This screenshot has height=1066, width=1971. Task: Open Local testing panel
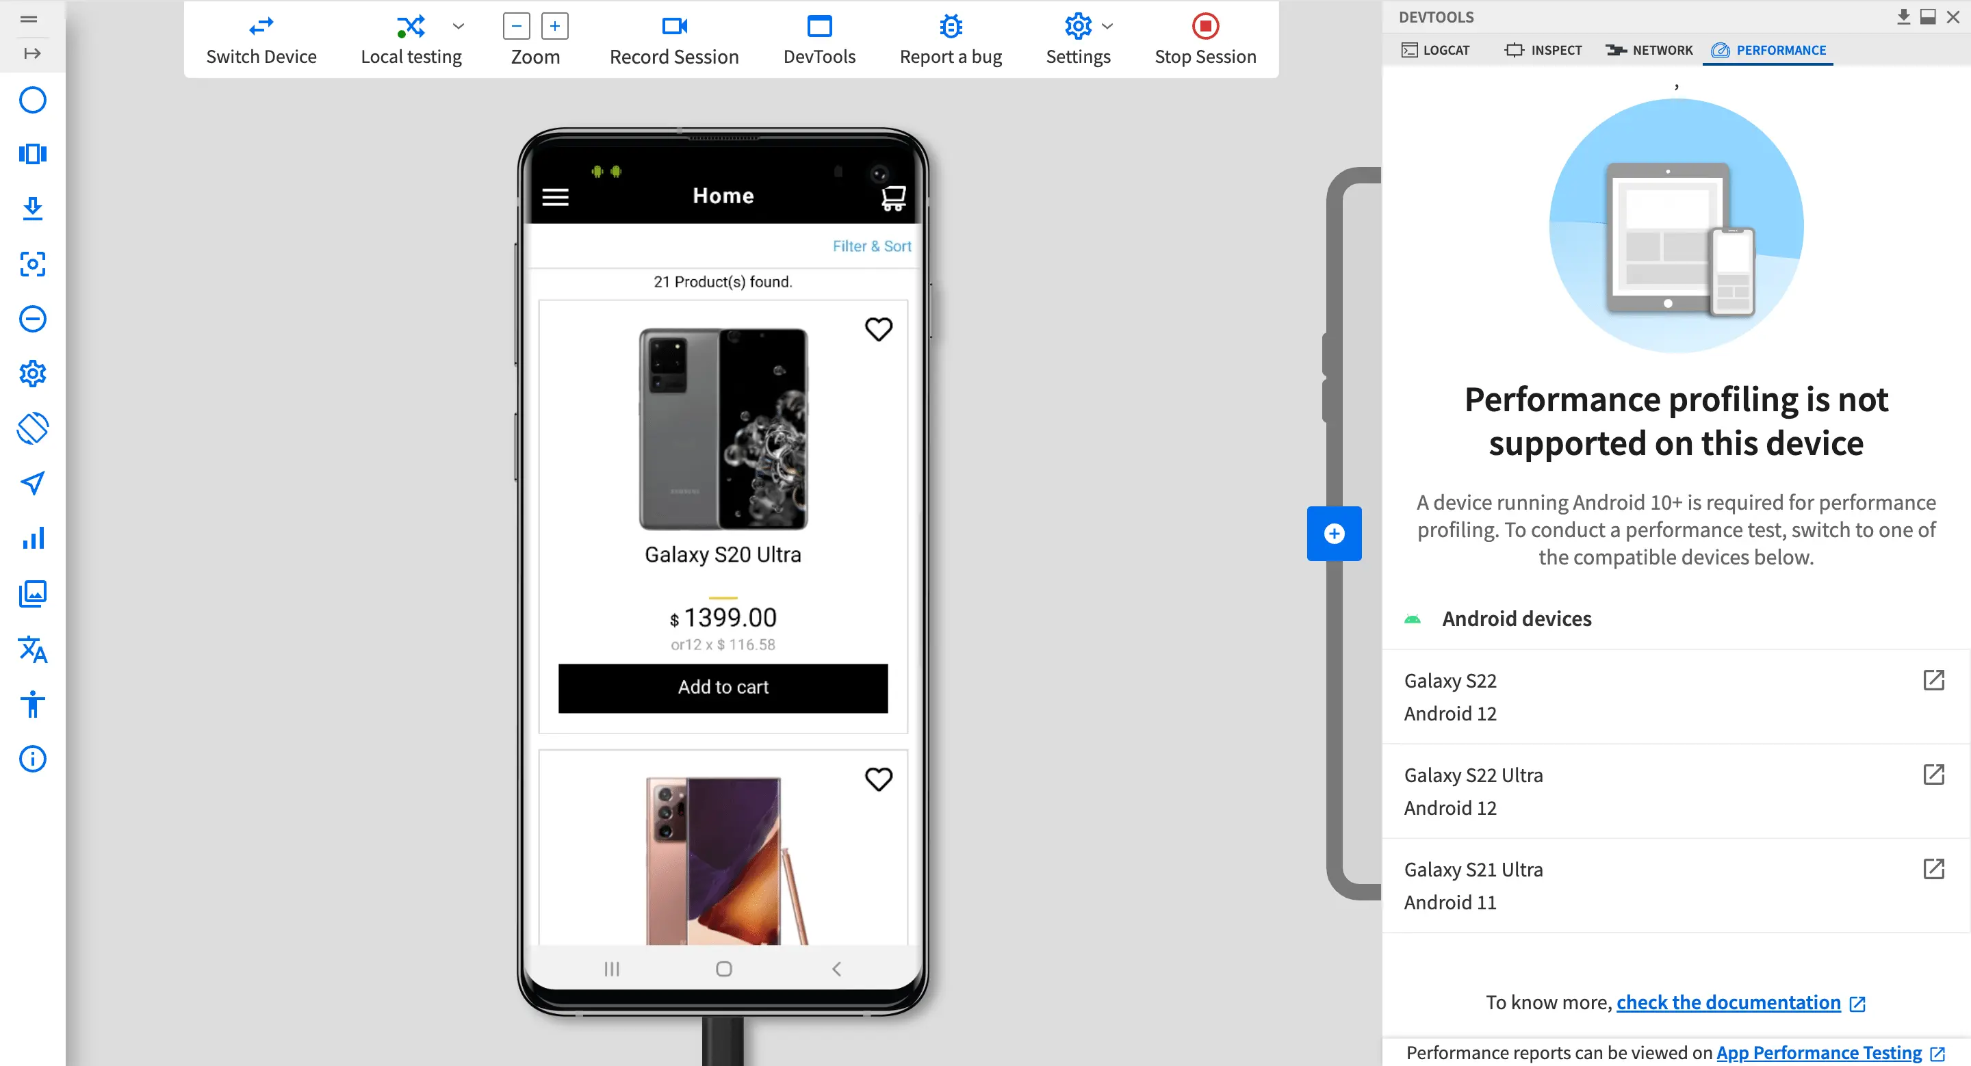point(411,40)
